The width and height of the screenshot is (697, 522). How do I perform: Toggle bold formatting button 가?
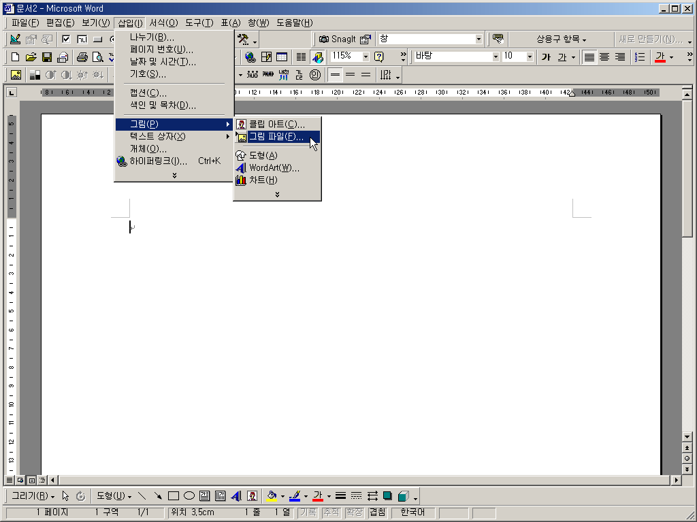(546, 57)
